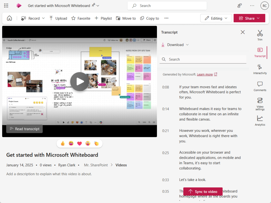Open the app launcher grid
The height and width of the screenshot is (203, 271).
click(6, 6)
